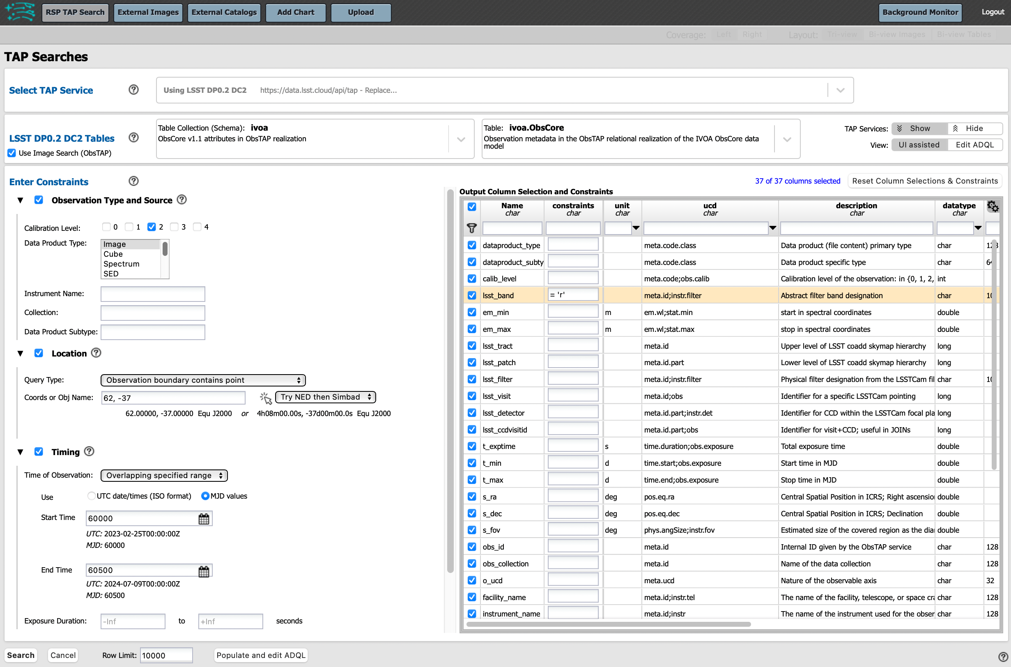Screen dimensions: 1011x667
Task: Open help for Select TAP Service
Action: 133,90
